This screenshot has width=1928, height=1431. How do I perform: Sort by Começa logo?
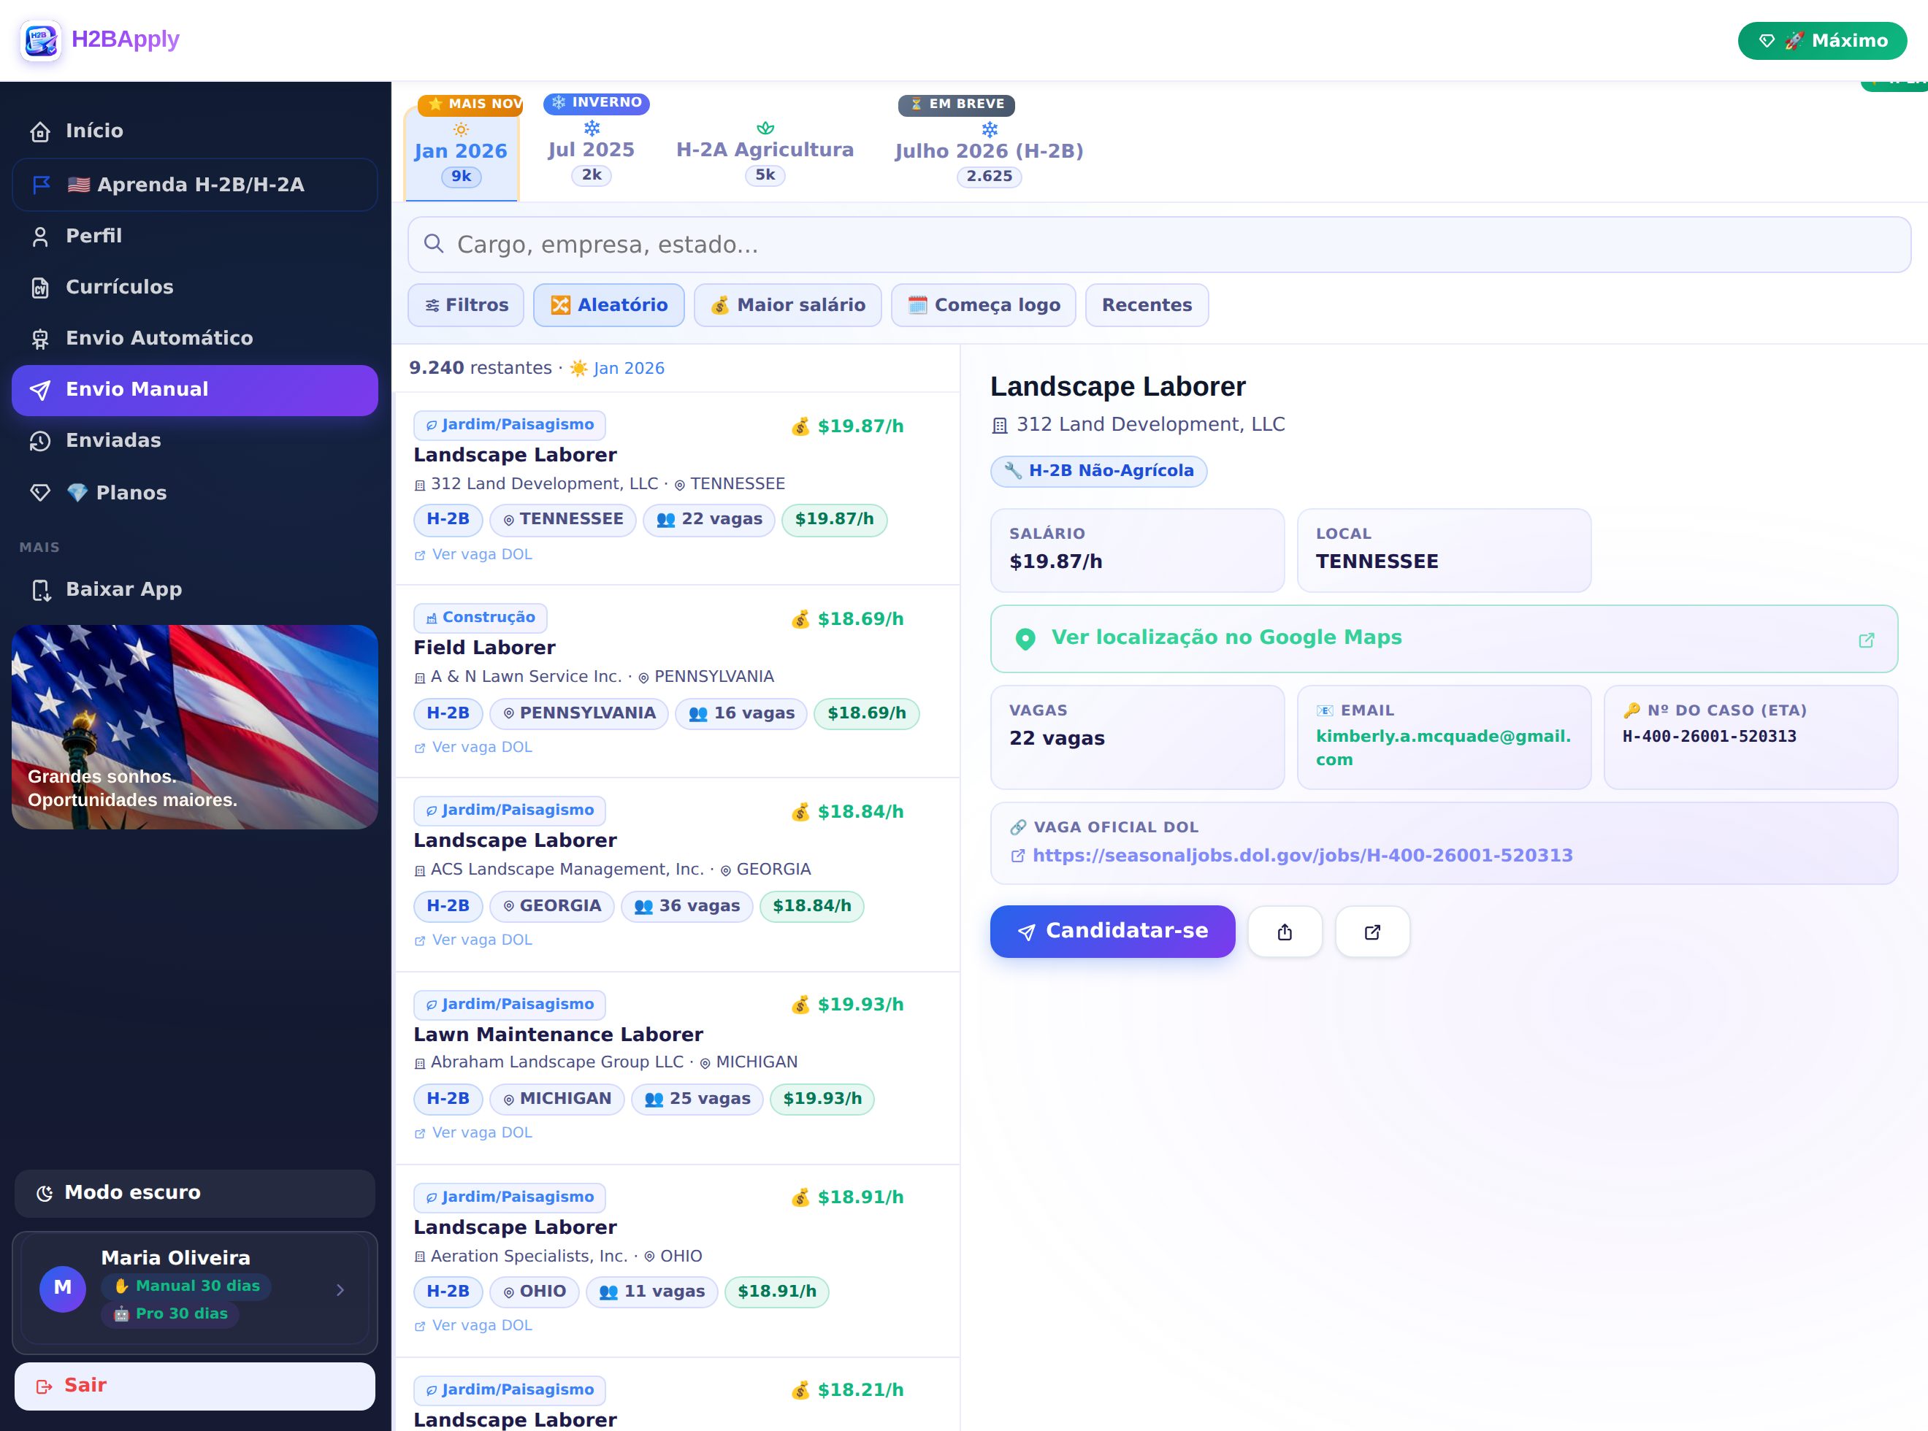tap(983, 305)
